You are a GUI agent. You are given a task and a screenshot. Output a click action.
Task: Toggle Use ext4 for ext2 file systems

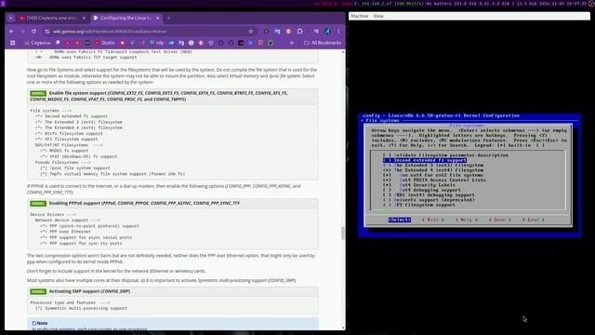[x=433, y=175]
